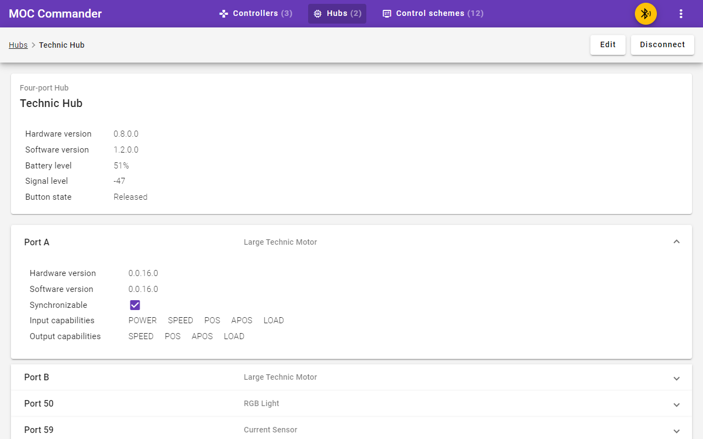703x439 pixels.
Task: Click the Edit button
Action: click(x=608, y=45)
